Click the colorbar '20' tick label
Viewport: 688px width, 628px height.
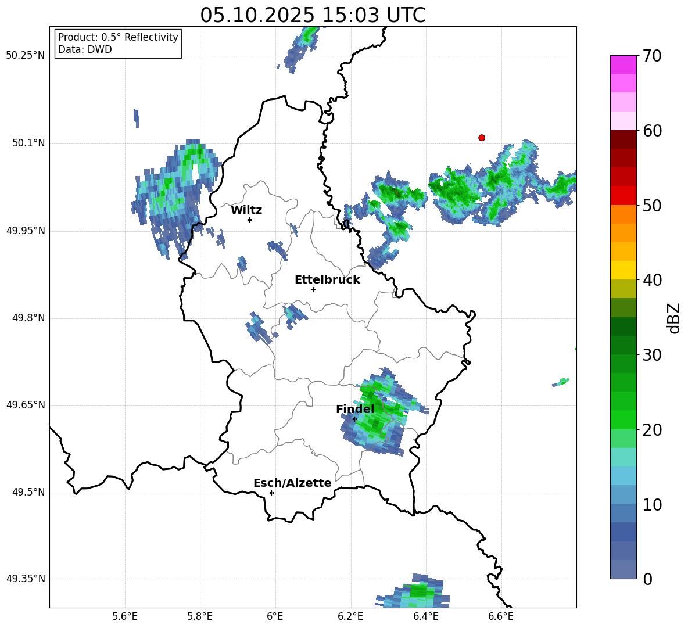click(x=652, y=430)
